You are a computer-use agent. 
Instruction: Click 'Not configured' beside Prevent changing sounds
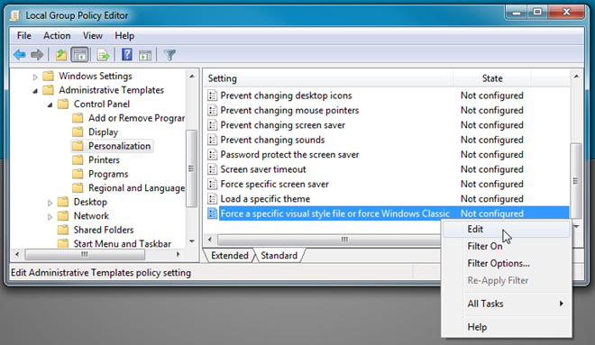[x=492, y=140]
